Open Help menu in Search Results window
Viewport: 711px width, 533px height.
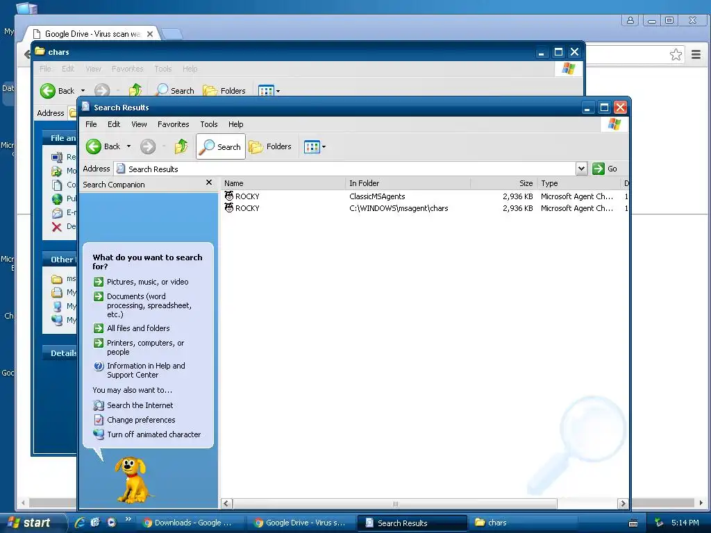pos(235,124)
